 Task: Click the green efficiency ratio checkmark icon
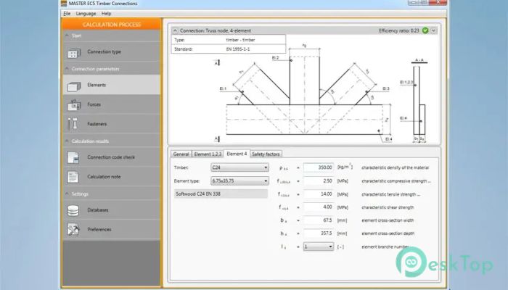(425, 30)
